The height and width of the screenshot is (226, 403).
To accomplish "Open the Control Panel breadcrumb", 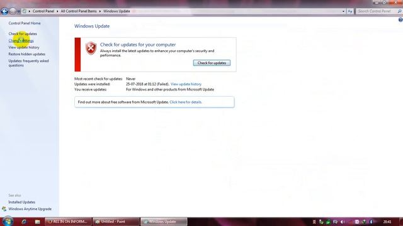I will pos(43,11).
